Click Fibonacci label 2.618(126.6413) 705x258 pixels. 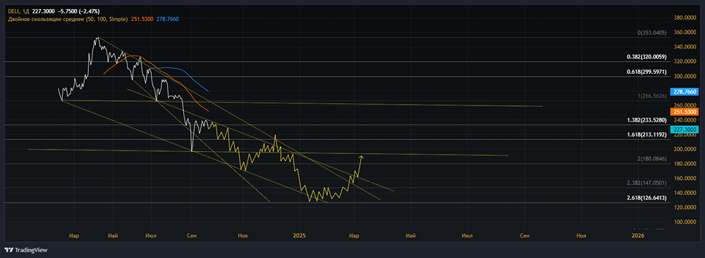click(x=646, y=198)
